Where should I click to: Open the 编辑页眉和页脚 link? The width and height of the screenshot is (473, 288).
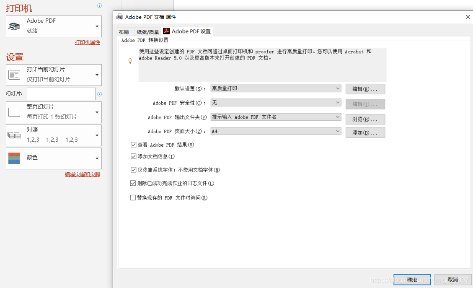click(83, 174)
